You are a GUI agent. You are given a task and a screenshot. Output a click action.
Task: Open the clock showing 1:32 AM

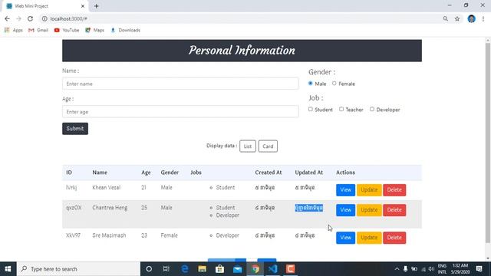[x=460, y=269]
